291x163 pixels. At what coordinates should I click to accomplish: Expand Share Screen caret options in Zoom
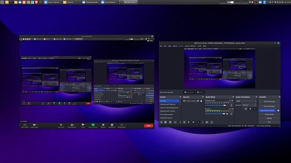pos(97,125)
